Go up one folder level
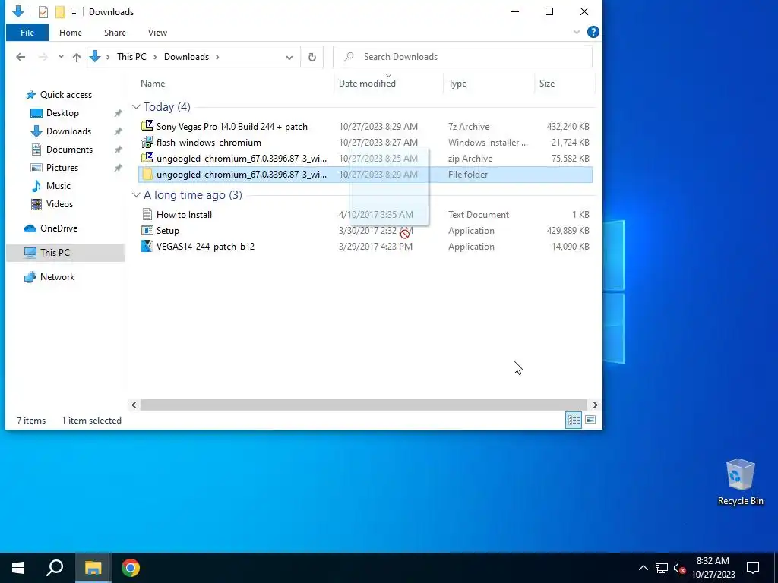 77,57
